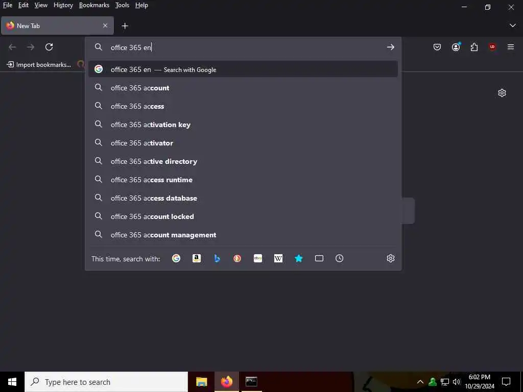
Task: Search with Google one-off engine icon
Action: pos(176,258)
